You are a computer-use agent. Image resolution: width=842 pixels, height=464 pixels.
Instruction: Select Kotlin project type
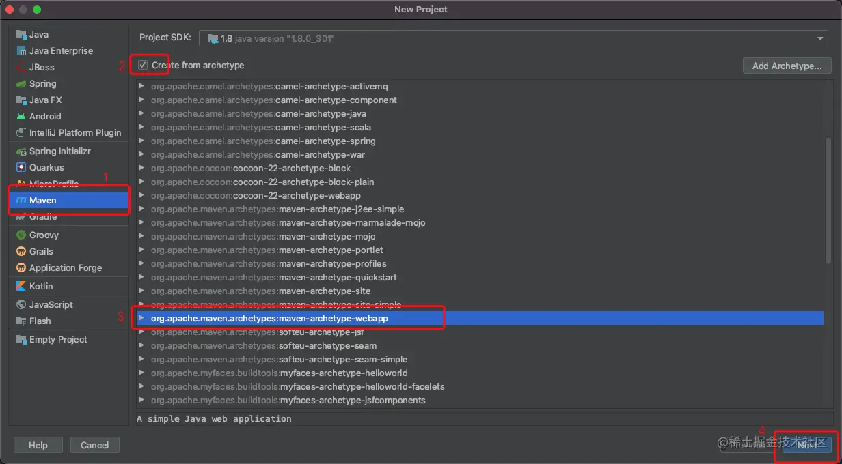click(x=69, y=286)
